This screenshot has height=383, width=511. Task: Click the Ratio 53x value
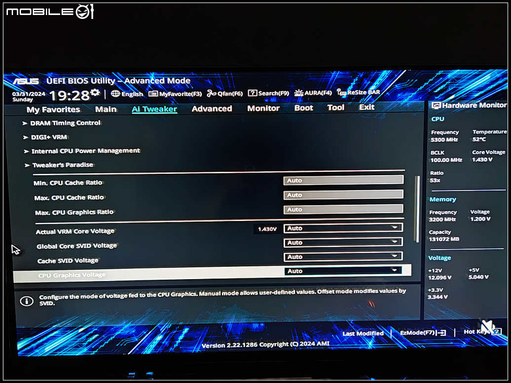(435, 180)
